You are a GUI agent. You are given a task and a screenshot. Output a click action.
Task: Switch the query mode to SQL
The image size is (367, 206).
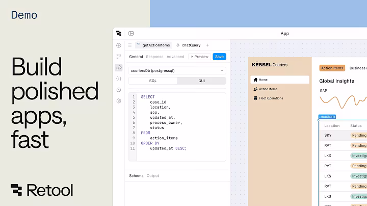click(153, 81)
